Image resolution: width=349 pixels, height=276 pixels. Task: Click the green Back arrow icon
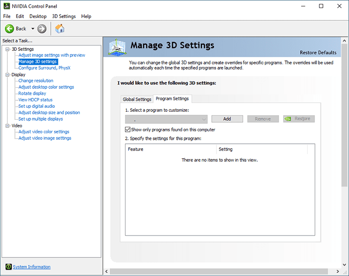(x=9, y=29)
